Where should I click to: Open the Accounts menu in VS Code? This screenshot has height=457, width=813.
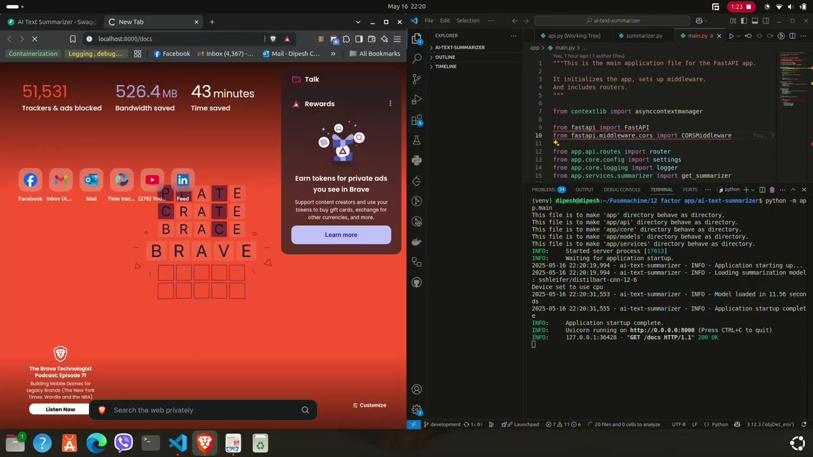pyautogui.click(x=417, y=389)
